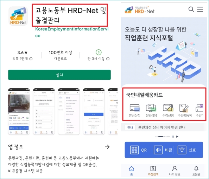This screenshot has width=209, height=179.
Task: Open first app preview screenshot thumbnail
Action: 19,111
